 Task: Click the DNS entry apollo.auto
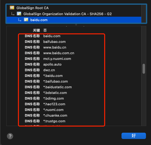(52, 64)
